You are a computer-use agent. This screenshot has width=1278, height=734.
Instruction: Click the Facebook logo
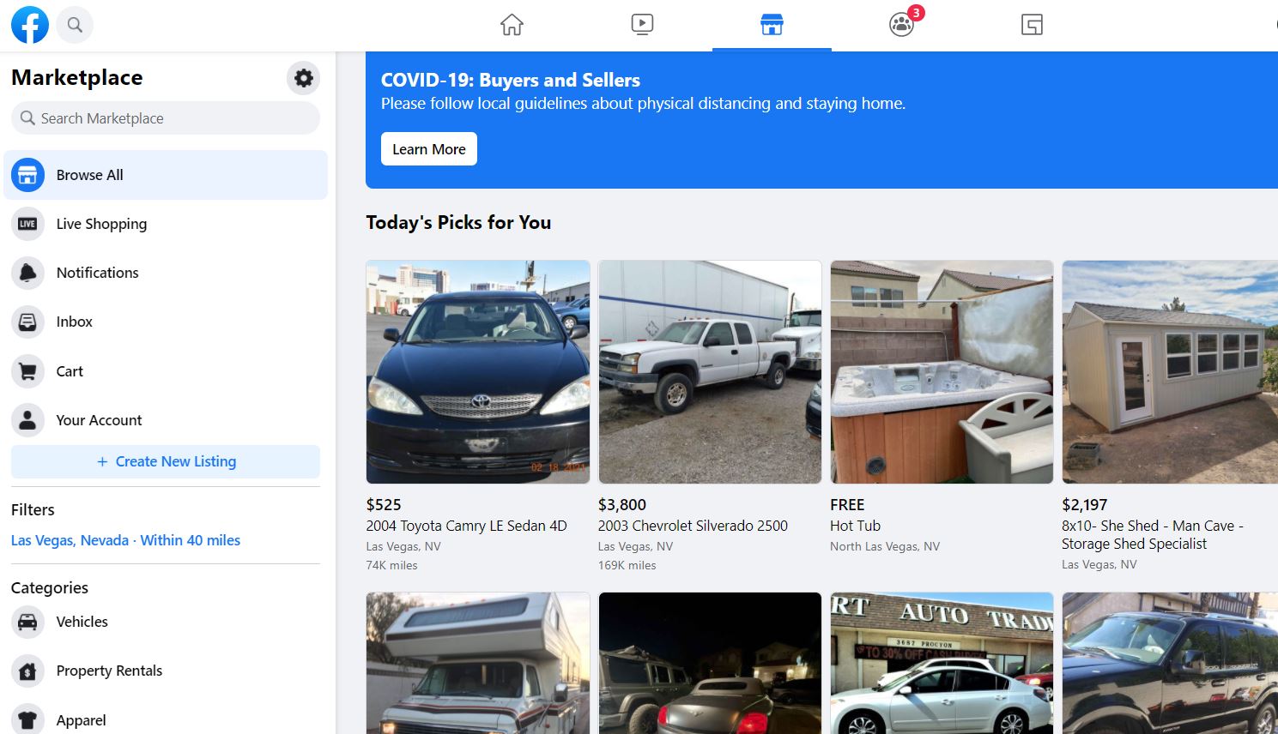click(x=30, y=25)
